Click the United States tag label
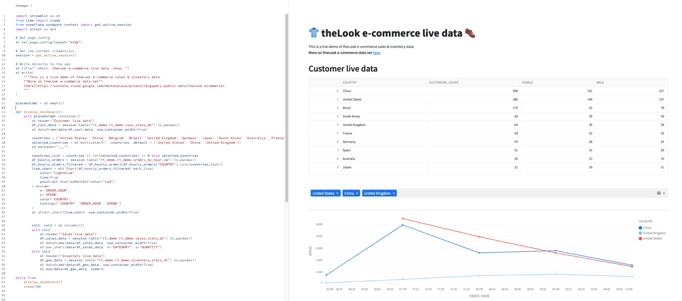The height and width of the screenshot is (301, 682). pos(323,193)
